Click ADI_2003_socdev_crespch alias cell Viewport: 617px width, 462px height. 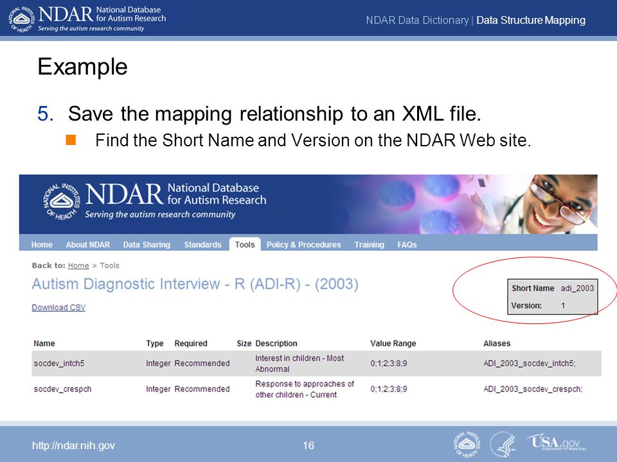click(533, 389)
